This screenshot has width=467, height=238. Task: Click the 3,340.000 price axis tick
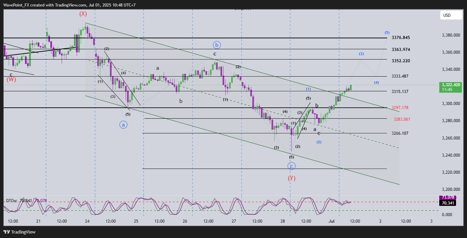tap(451, 69)
